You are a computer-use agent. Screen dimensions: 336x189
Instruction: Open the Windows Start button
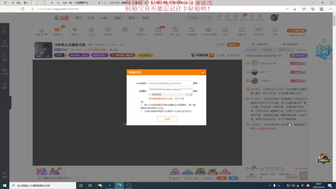pos(5,185)
